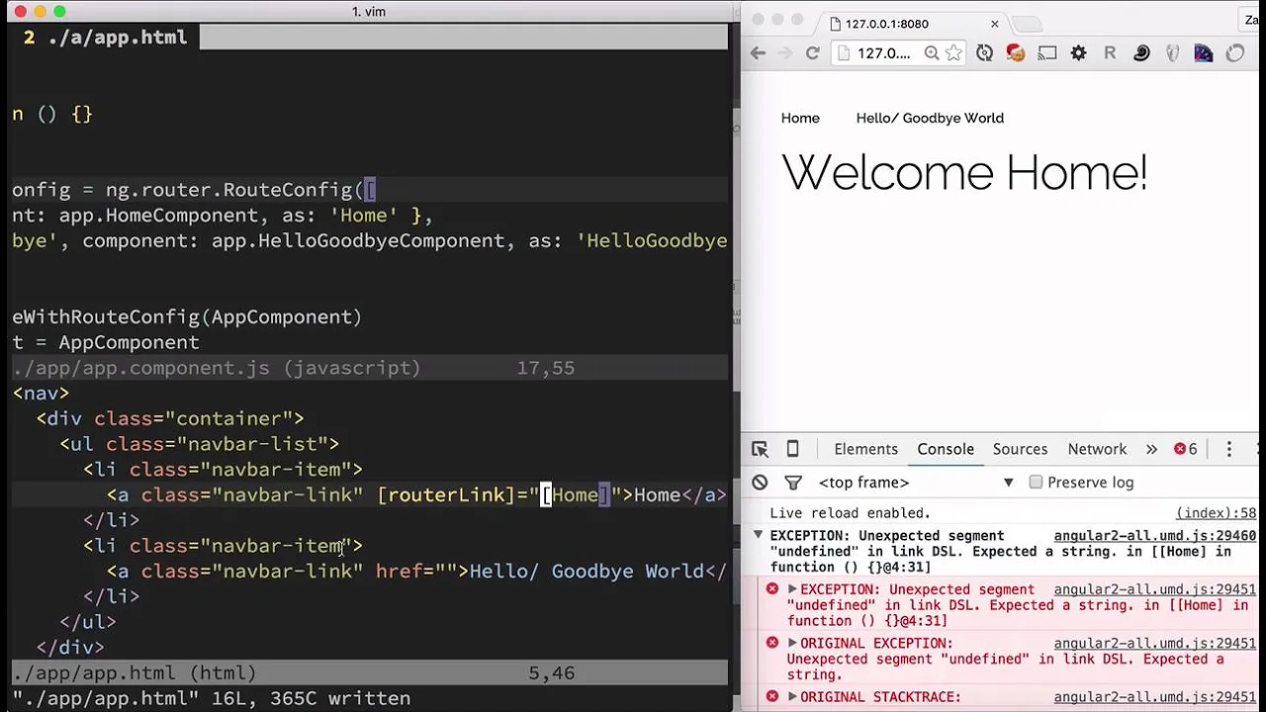Click the Home nav link
This screenshot has width=1266, height=712.
(x=800, y=118)
